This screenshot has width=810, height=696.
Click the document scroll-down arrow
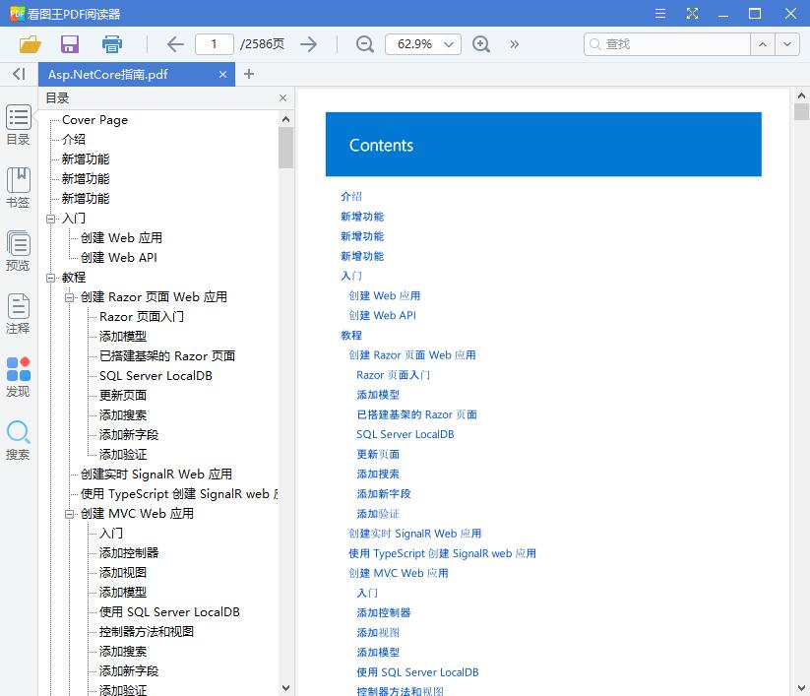(x=801, y=688)
